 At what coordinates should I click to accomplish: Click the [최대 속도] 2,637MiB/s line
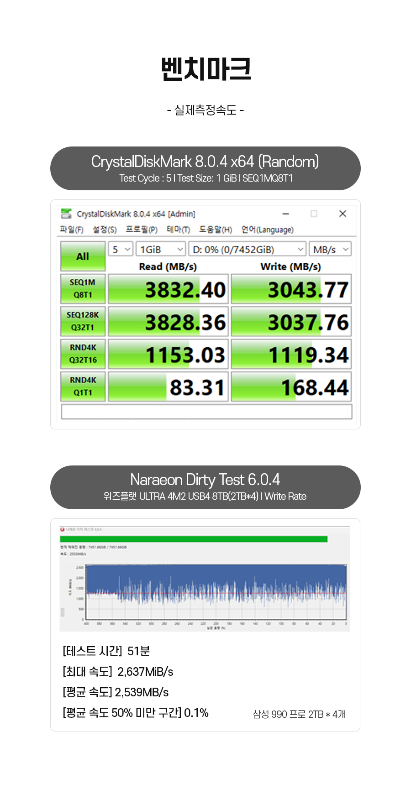[x=118, y=672]
